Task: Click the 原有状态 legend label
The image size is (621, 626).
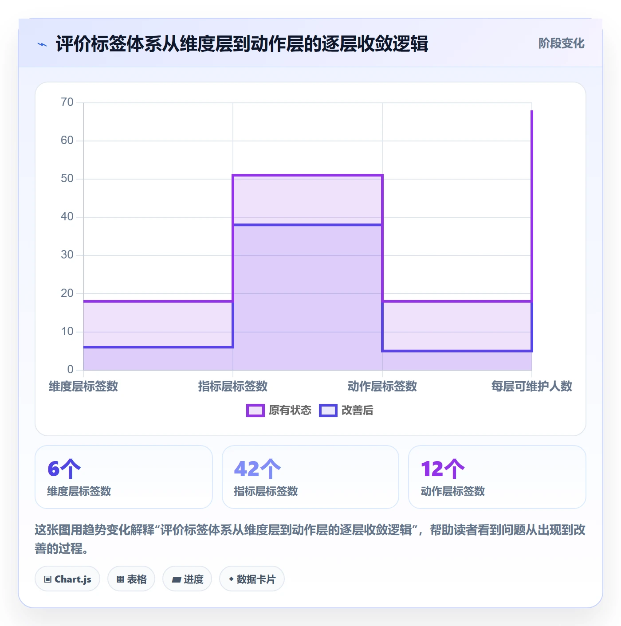Action: point(290,411)
